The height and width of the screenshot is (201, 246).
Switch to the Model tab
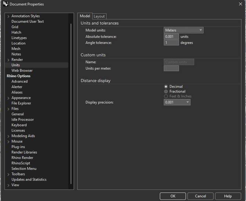coord(85,16)
